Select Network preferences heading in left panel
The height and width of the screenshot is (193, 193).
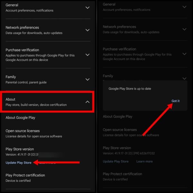pyautogui.click(x=22, y=27)
